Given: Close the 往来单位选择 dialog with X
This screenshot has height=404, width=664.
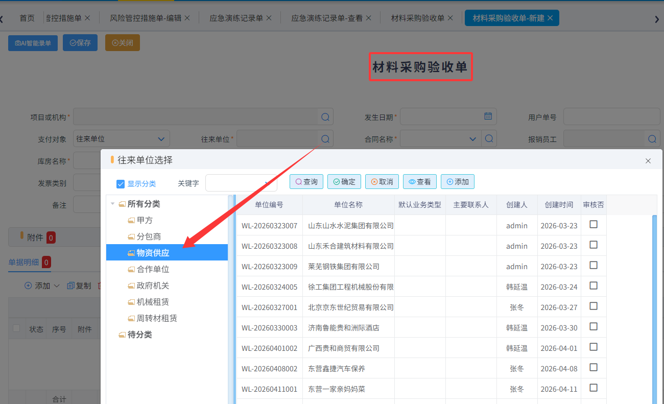Looking at the screenshot, I should coord(648,160).
